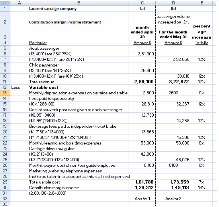Click the 'Particular' heading cell
Screen dimensions: 219x207
[78, 43]
